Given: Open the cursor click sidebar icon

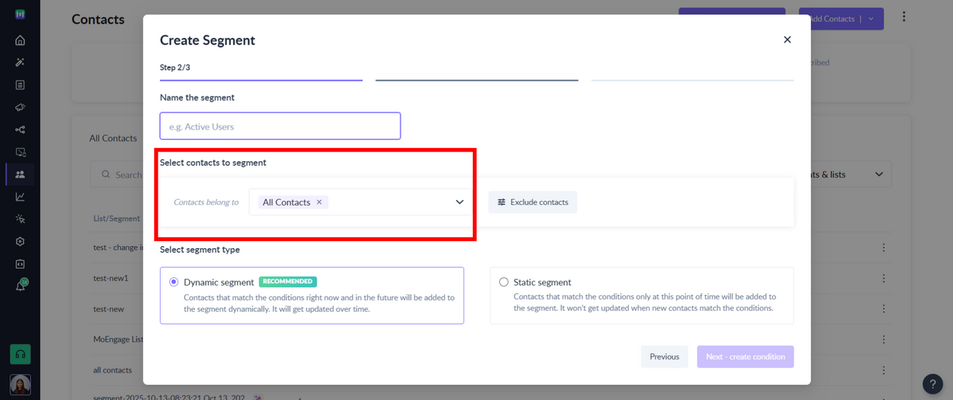Looking at the screenshot, I should point(20,219).
